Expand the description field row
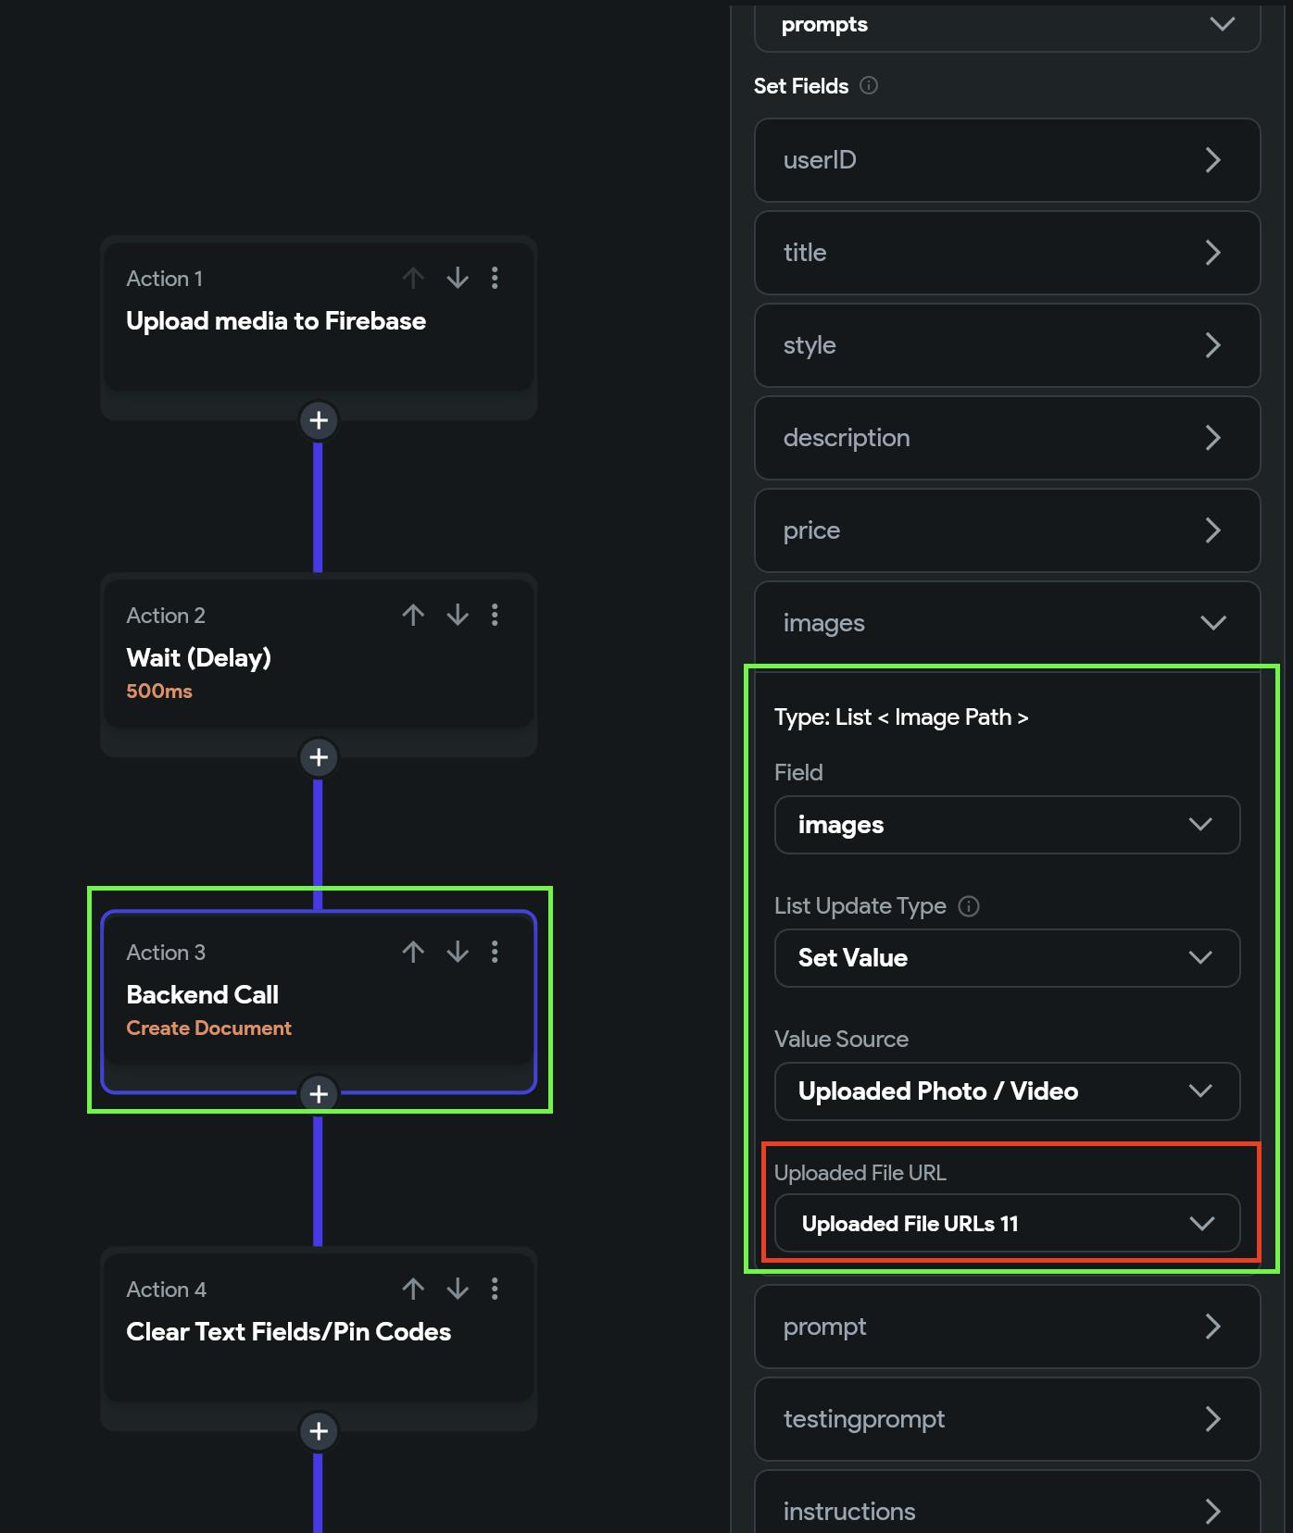The height and width of the screenshot is (1533, 1293). coord(1007,438)
